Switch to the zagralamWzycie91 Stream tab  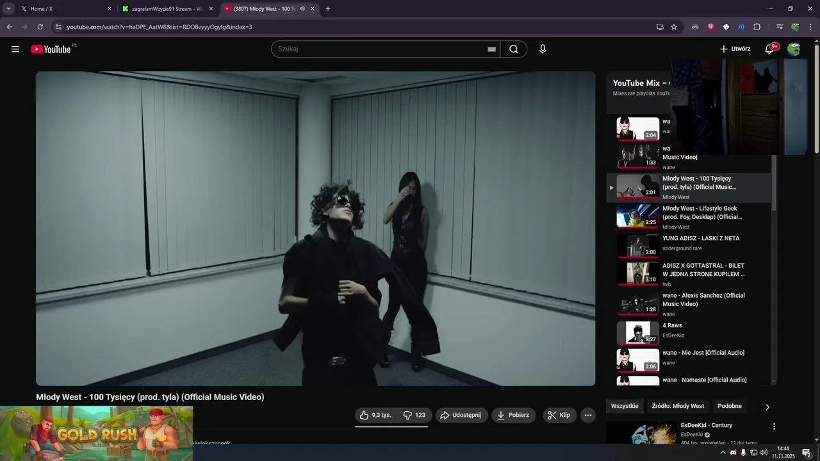[x=167, y=9]
